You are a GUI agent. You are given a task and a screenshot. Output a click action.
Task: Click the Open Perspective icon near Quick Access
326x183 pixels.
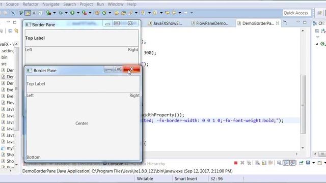point(320,13)
